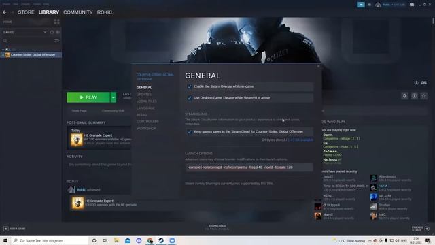Click the friends icon on hero banner
This screenshot has height=245, width=435.
click(417, 83)
